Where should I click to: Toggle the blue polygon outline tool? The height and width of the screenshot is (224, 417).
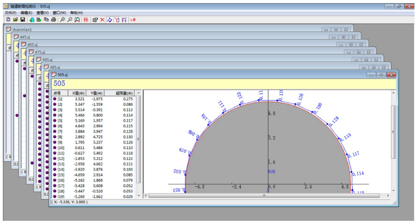point(110,20)
